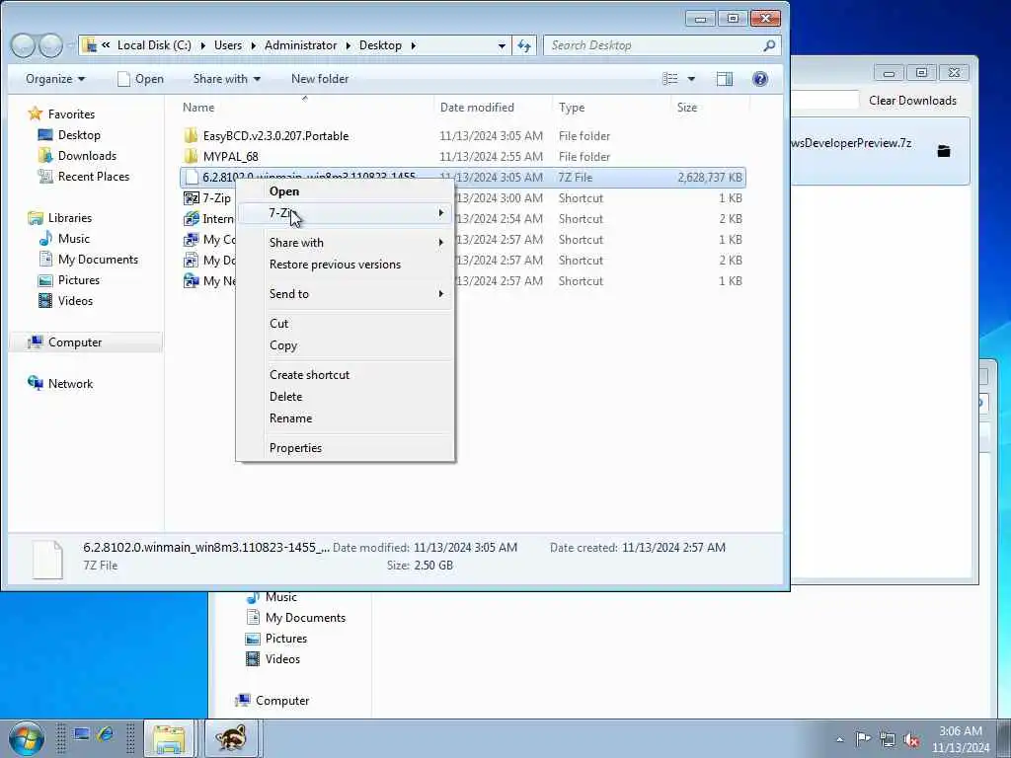Sort by the Date modified column header
The image size is (1011, 758).
(x=494, y=108)
